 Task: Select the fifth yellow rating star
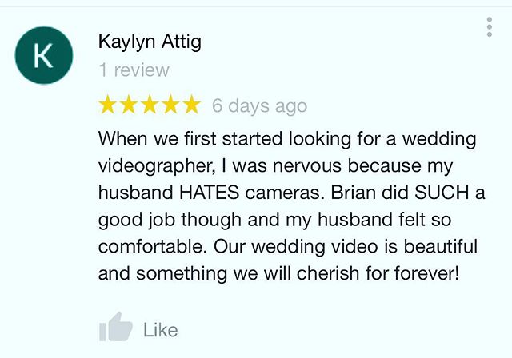191,105
